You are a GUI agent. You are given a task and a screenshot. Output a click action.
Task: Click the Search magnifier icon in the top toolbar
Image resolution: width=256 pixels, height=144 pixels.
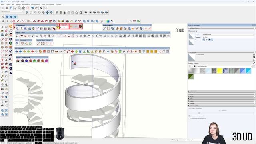point(3,21)
